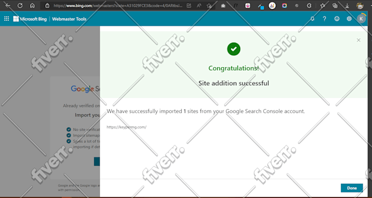Open the K account avatar menu

click(361, 19)
